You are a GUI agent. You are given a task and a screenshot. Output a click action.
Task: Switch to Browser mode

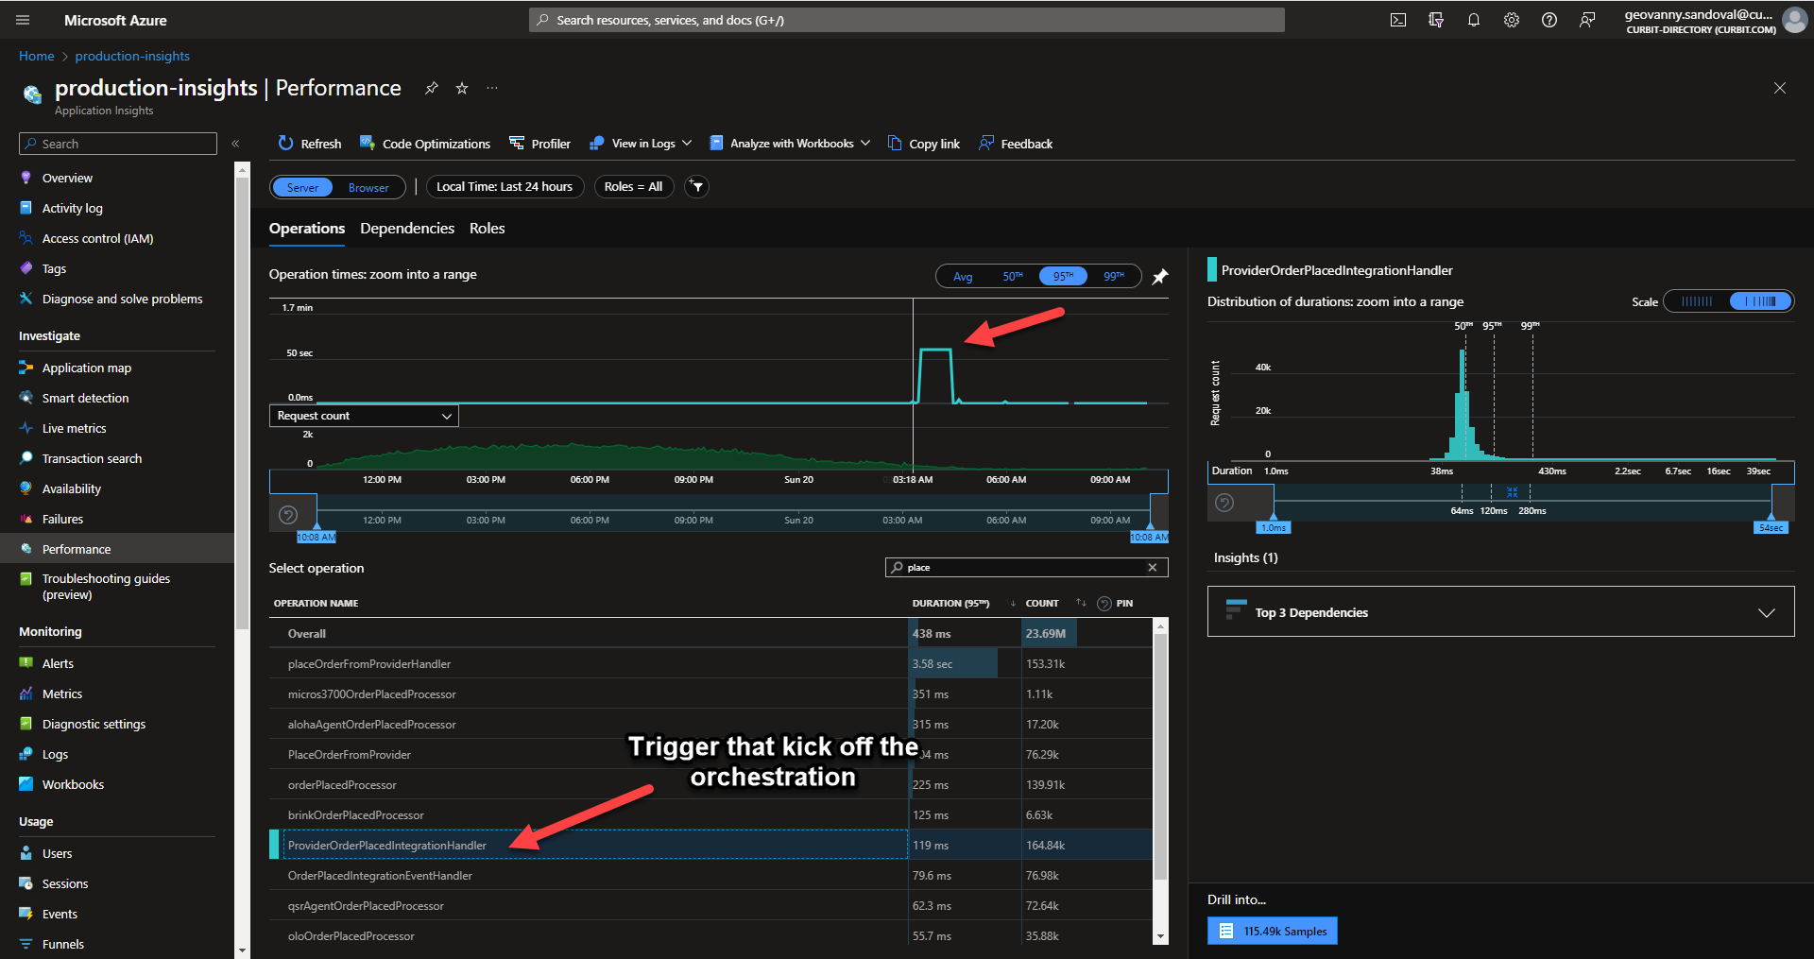pyautogui.click(x=368, y=187)
